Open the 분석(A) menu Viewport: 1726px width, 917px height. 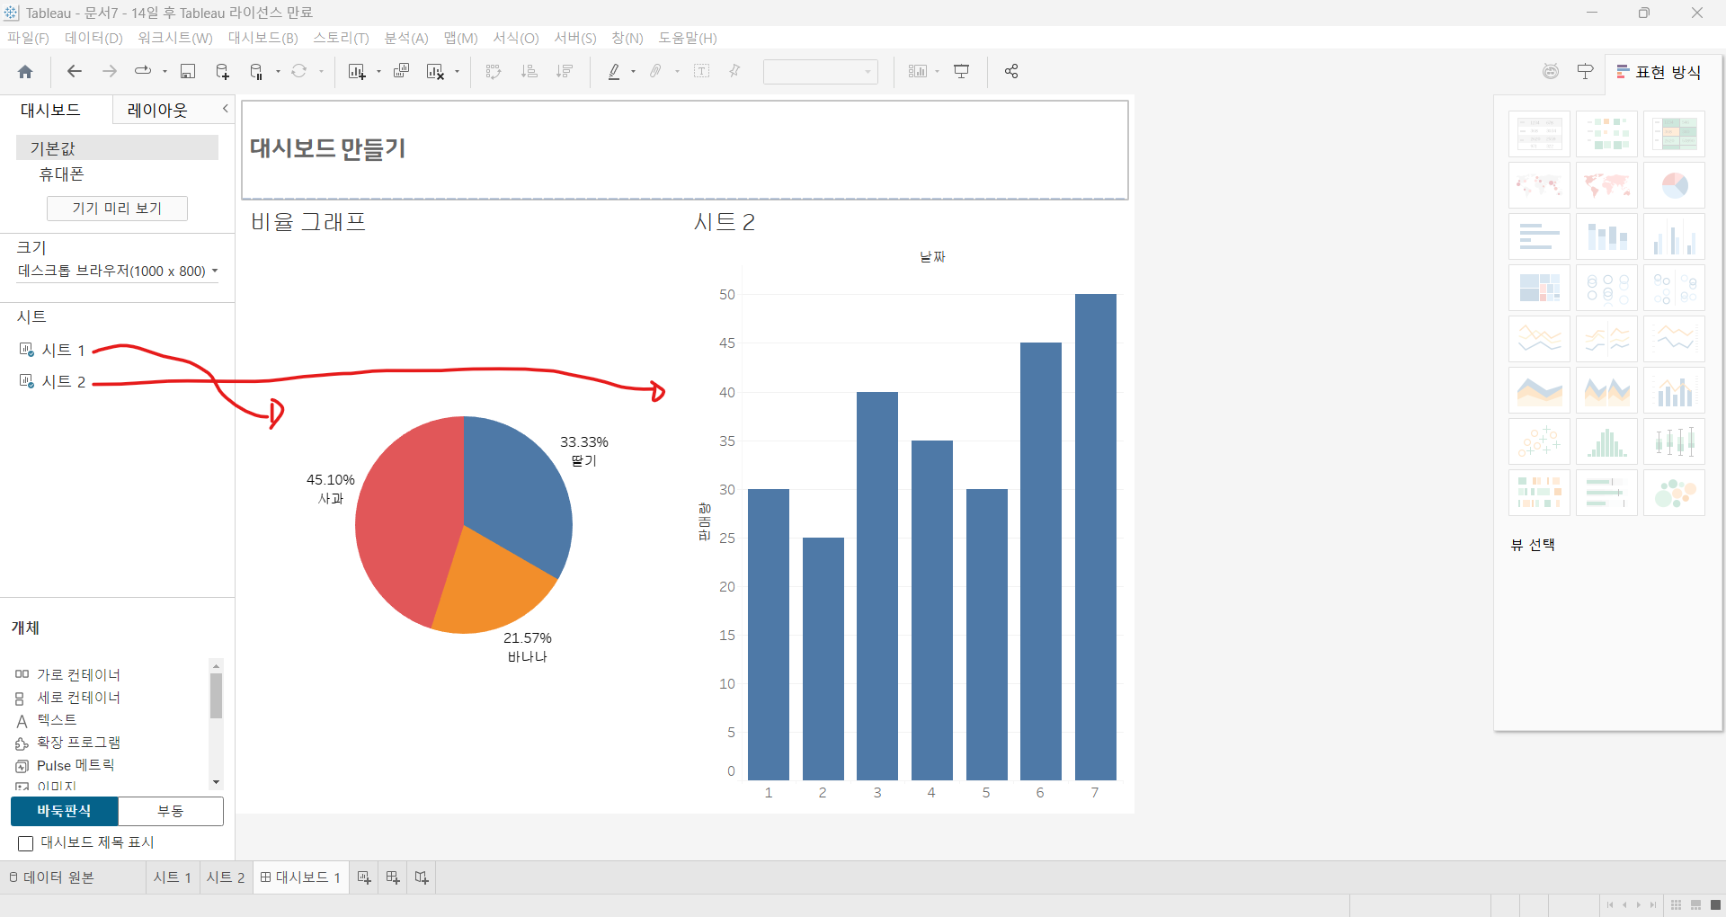pyautogui.click(x=406, y=38)
